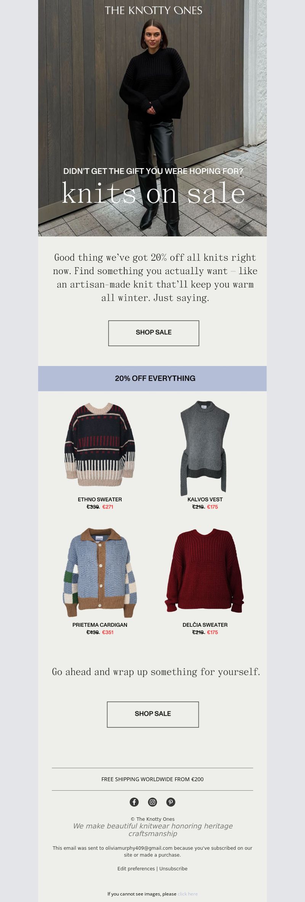Open the Delčia Sweater product image
This screenshot has width=305, height=902.
point(205,570)
